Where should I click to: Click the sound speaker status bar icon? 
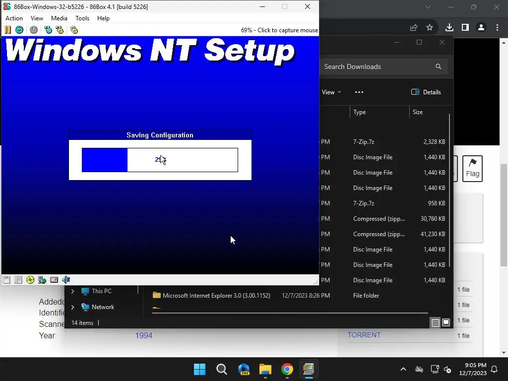coord(66,280)
